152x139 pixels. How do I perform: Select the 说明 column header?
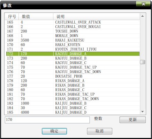pos(96,17)
